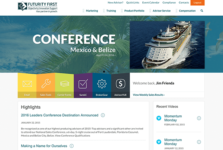Open the Advisor Service menu item
Image resolution: width=223 pixels, height=150 pixels.
(162, 11)
